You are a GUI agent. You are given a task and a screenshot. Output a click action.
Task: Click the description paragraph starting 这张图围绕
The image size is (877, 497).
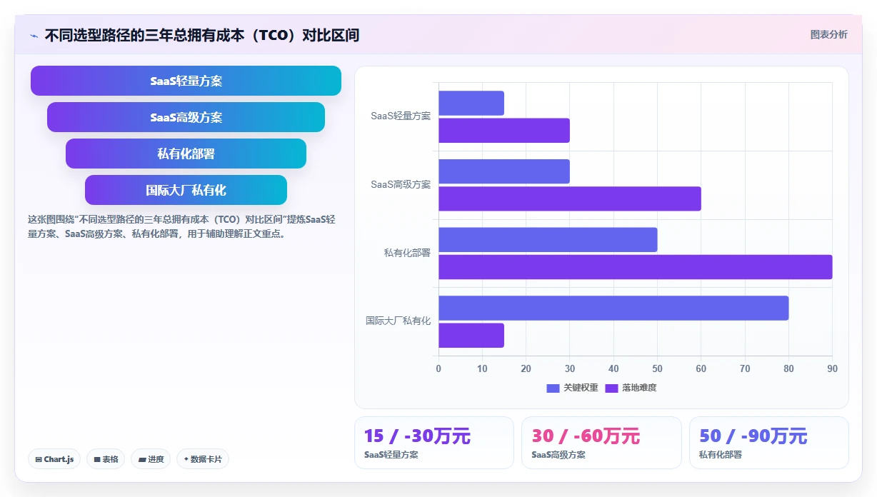pos(181,226)
